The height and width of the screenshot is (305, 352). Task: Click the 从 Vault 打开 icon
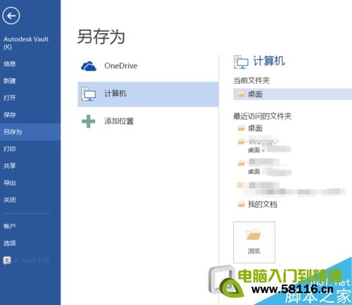coord(7,260)
